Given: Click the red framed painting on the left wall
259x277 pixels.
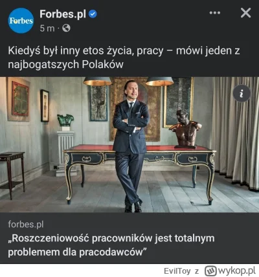Looking at the screenshot, I should [x=21, y=98].
